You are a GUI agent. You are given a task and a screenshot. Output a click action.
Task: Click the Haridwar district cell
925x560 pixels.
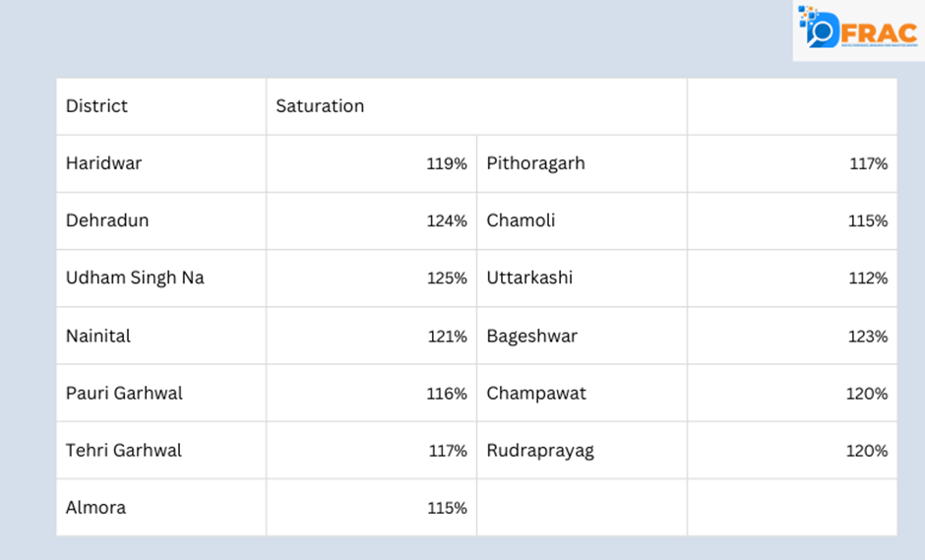[x=103, y=163]
